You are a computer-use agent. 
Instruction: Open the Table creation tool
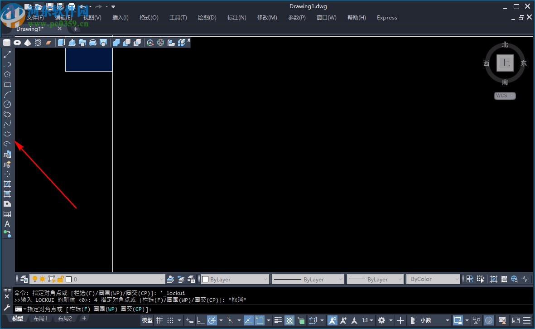coord(7,214)
